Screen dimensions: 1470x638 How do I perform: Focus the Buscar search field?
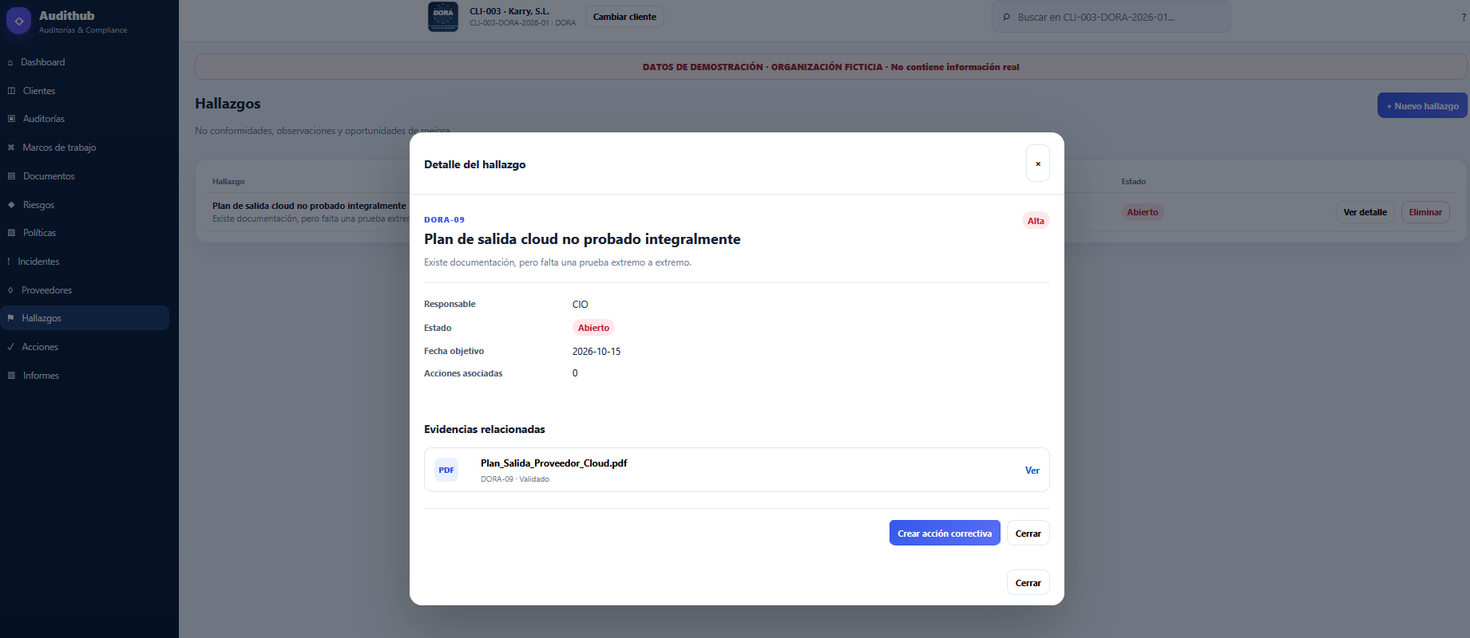point(1111,17)
